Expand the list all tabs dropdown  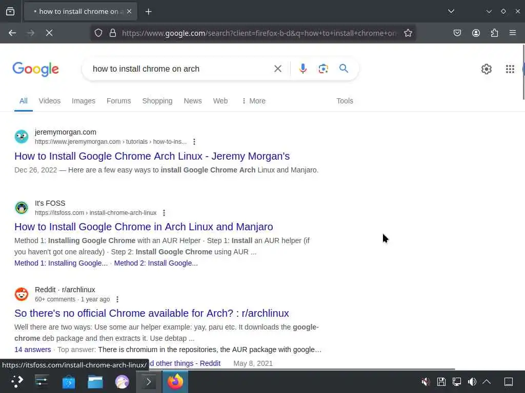click(x=451, y=11)
